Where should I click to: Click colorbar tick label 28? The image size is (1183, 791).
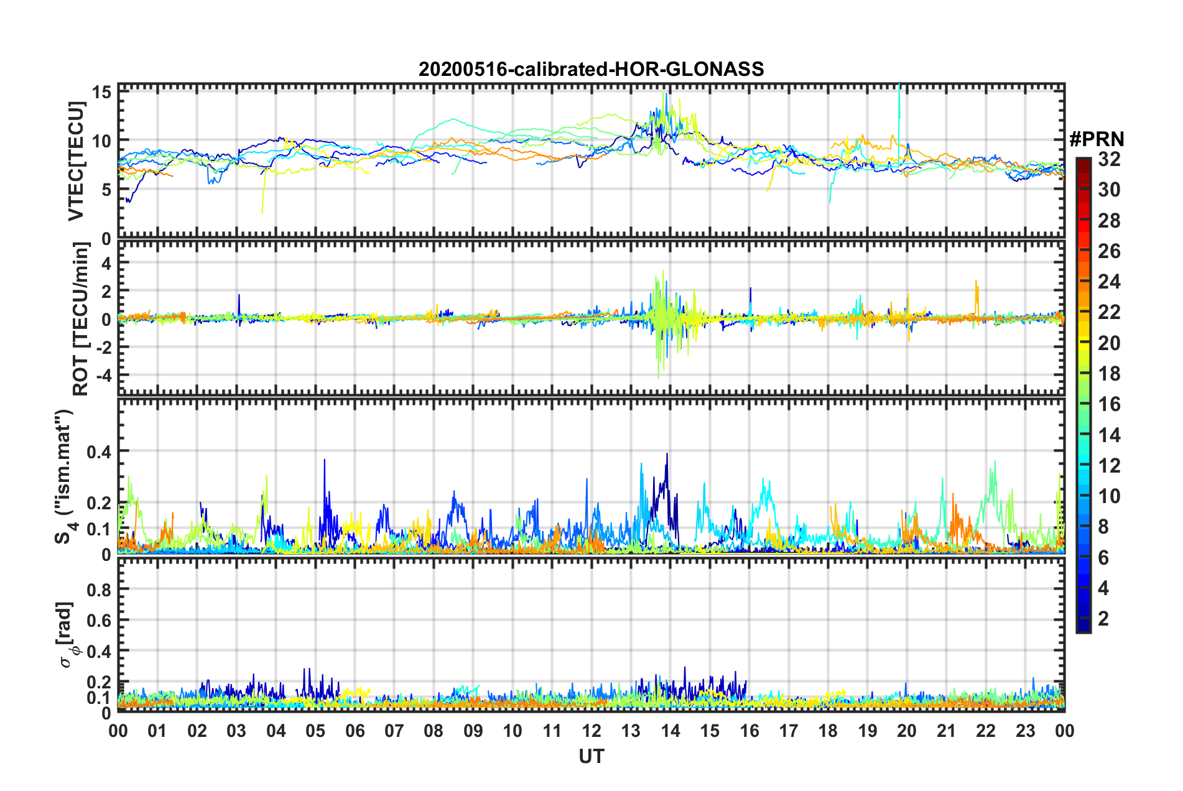pyautogui.click(x=1109, y=221)
